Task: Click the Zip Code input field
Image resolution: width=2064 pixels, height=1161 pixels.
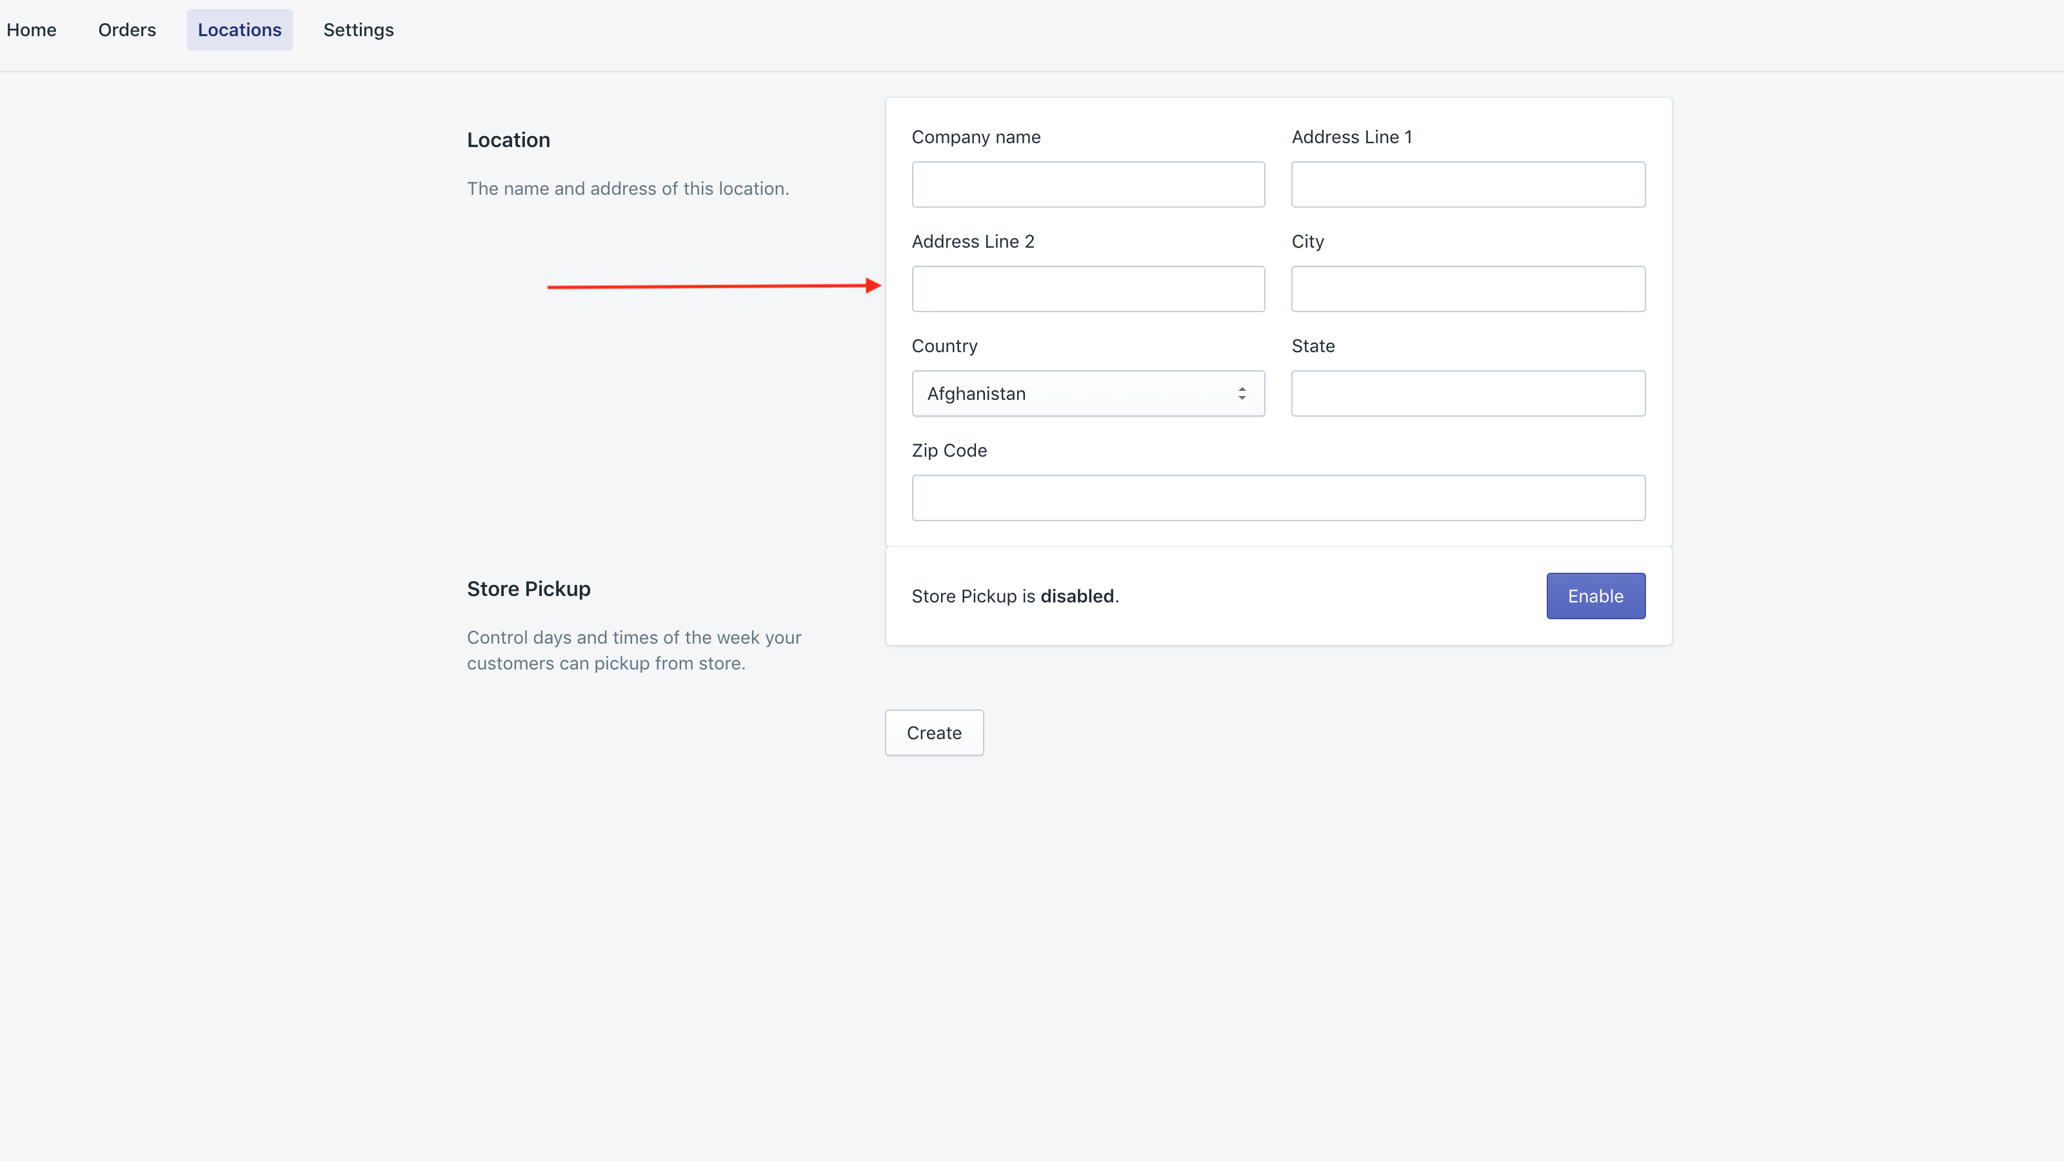Action: pyautogui.click(x=1278, y=497)
